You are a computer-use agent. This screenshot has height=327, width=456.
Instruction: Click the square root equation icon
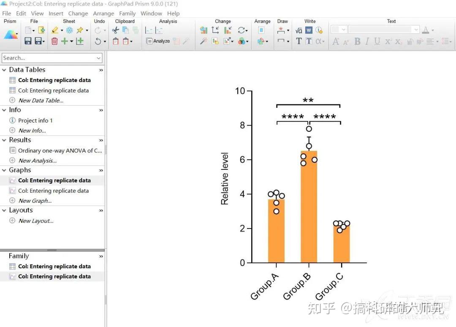[x=298, y=30]
